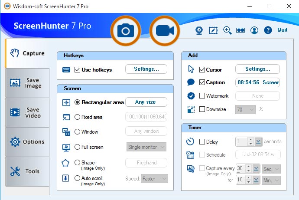Switch to the Save Video tab
This screenshot has height=200, width=299.
27,113
